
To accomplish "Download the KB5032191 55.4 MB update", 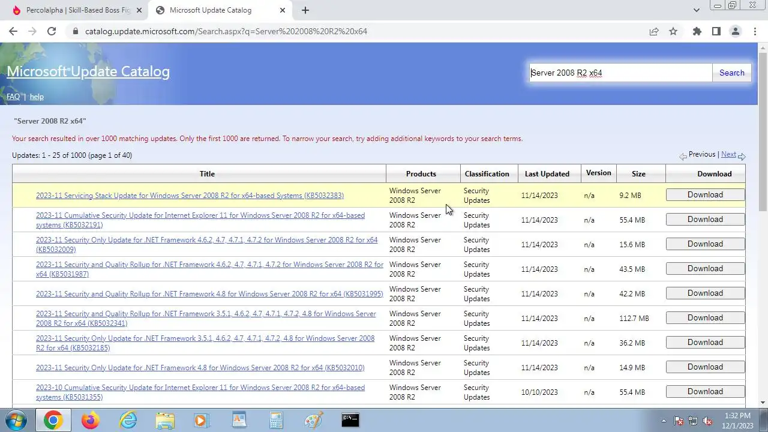I will tap(705, 220).
